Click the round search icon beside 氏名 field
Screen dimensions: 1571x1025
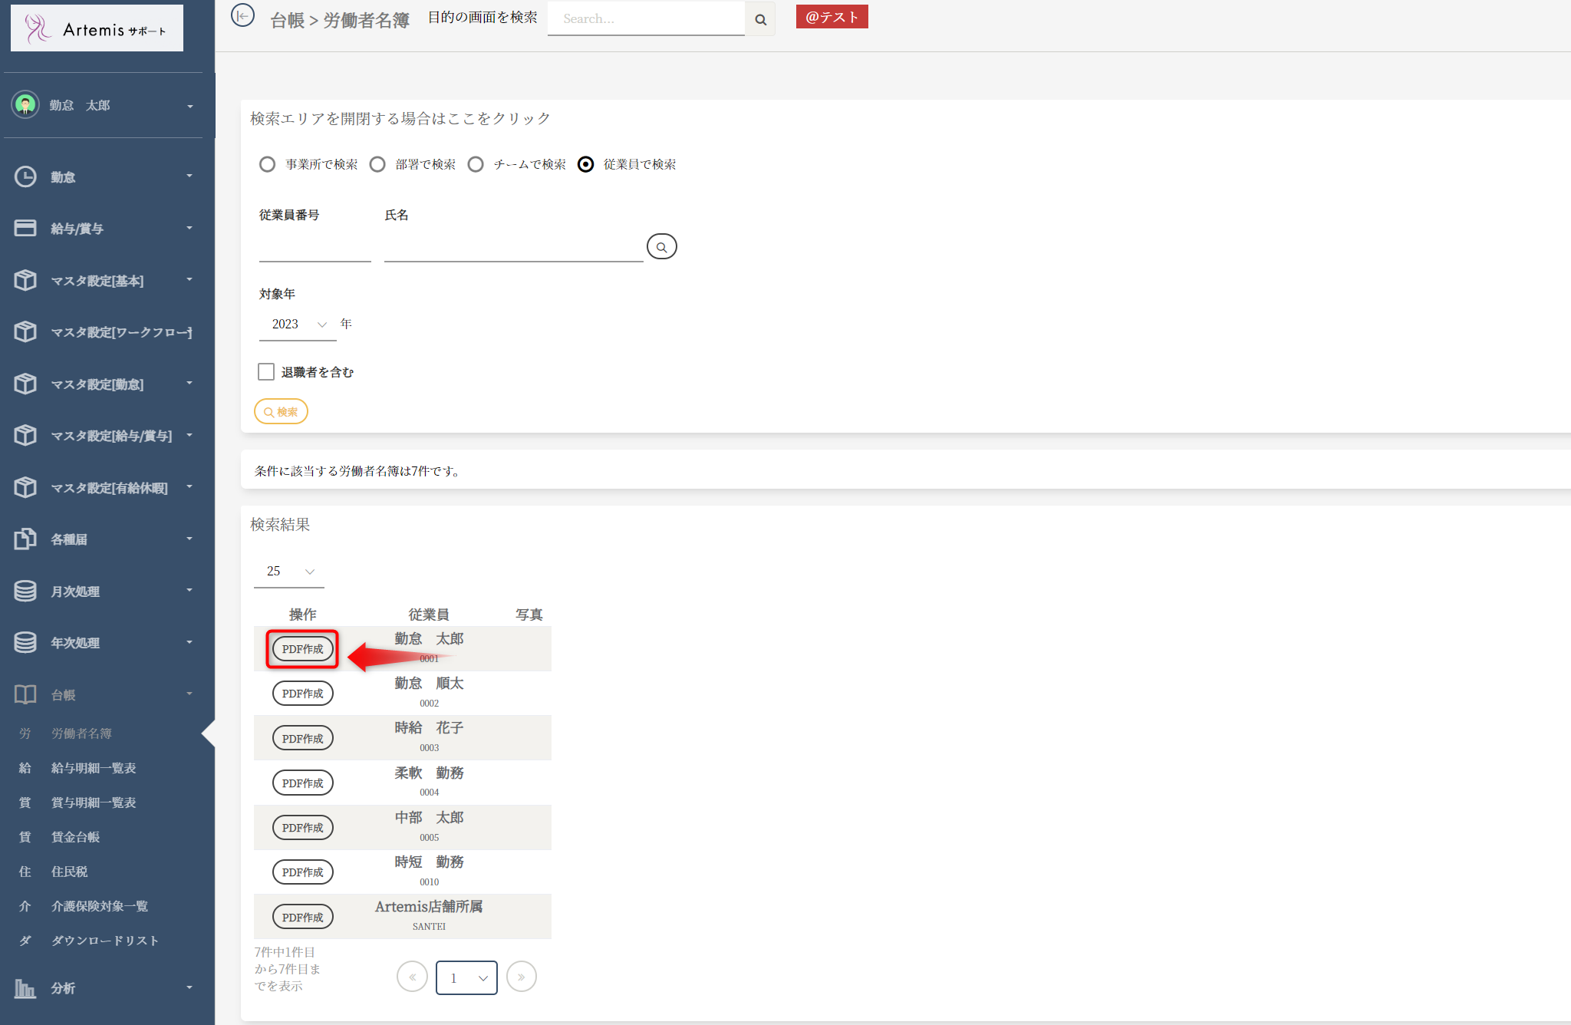[661, 247]
